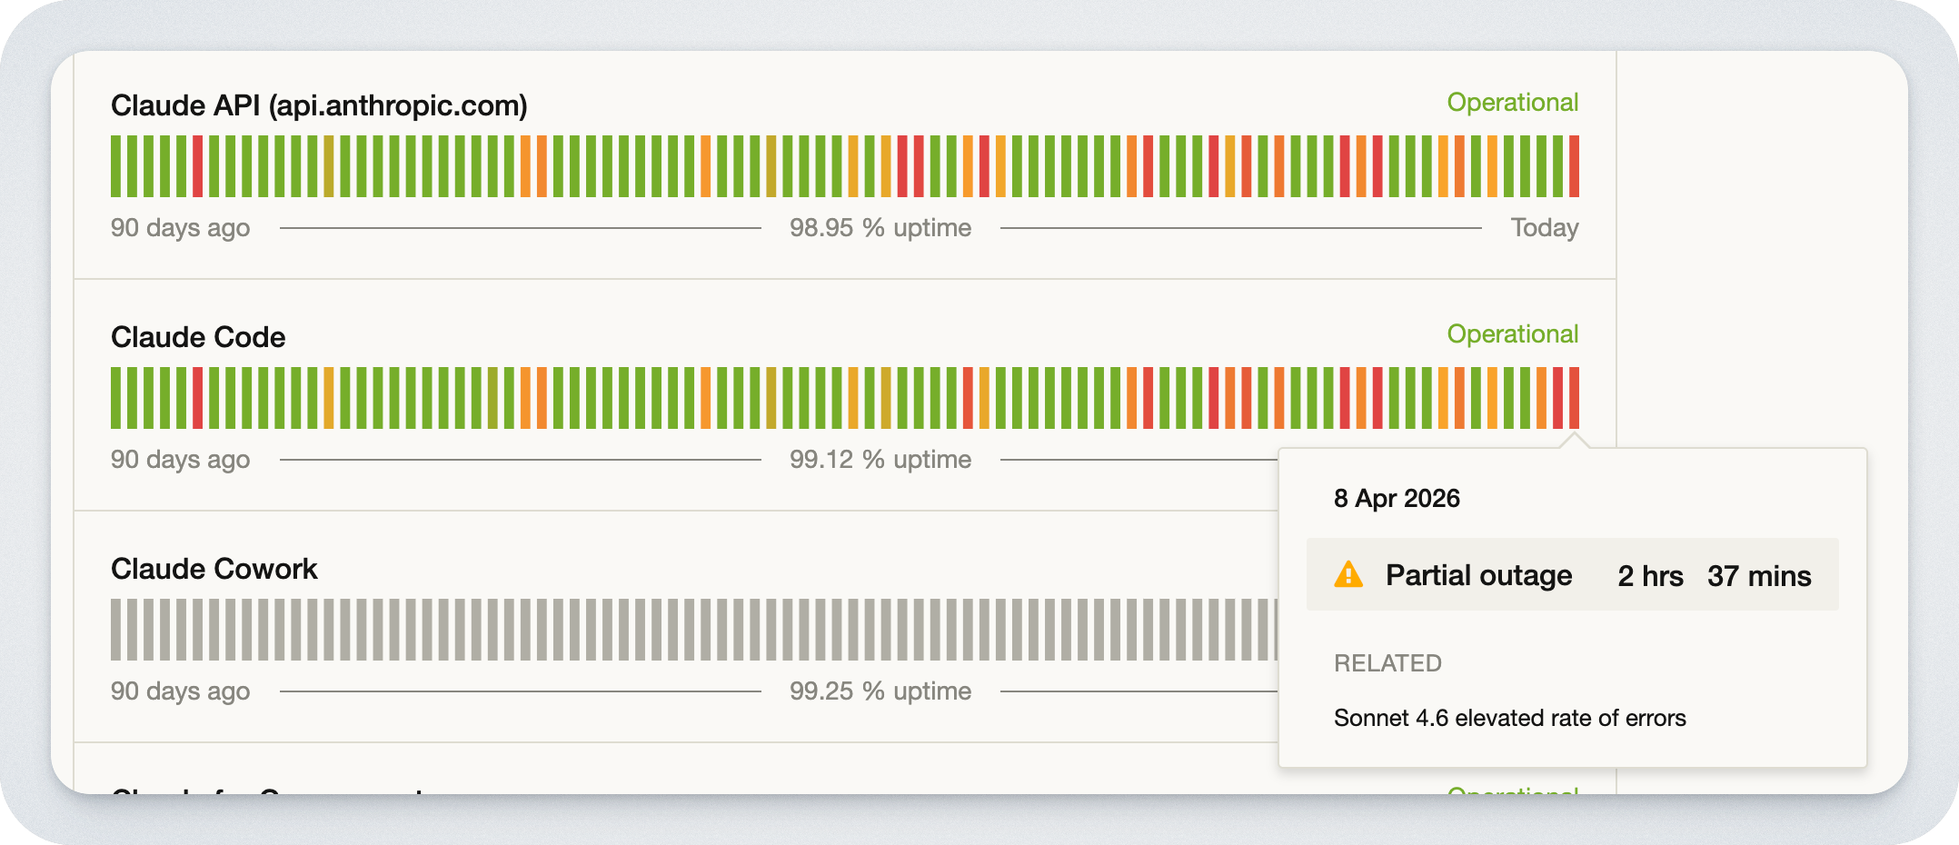Click the Operational status next to Claude Code
This screenshot has height=845, width=1959.
[x=1512, y=334]
